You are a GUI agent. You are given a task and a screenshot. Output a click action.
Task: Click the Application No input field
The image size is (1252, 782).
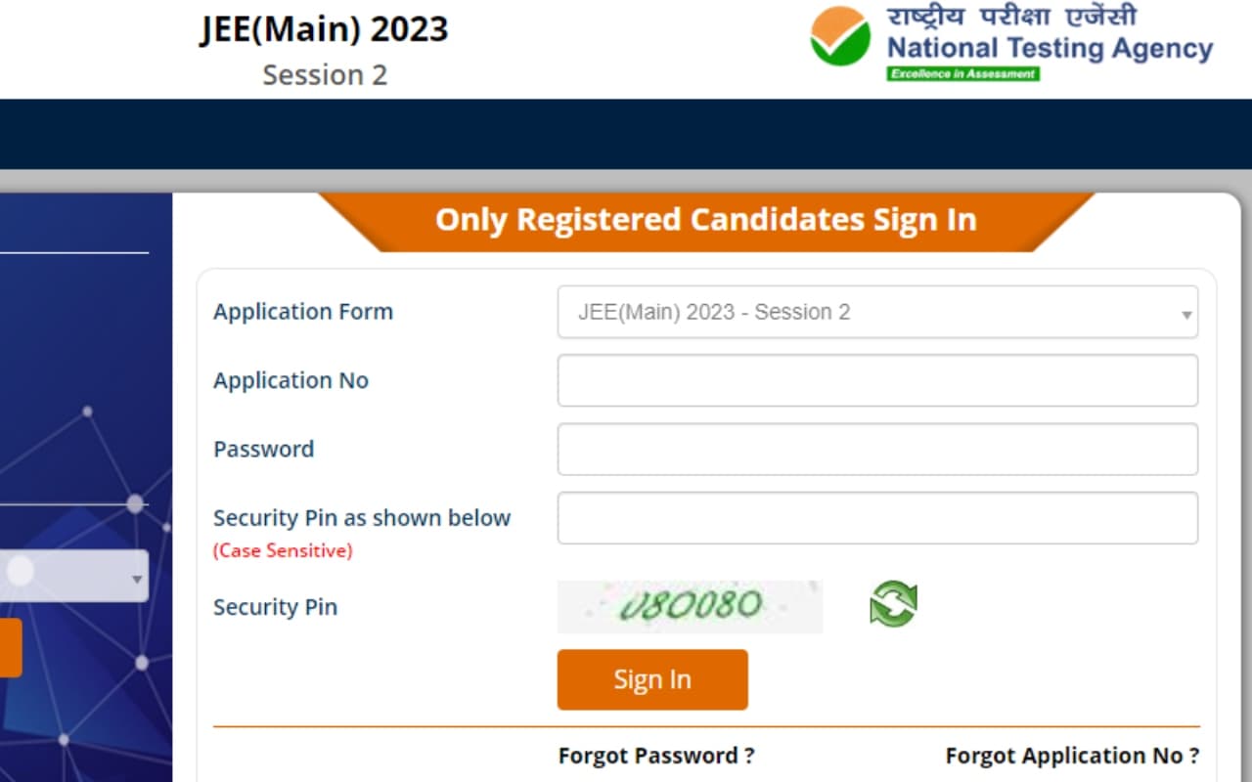click(877, 380)
